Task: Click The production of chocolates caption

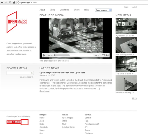Action: point(54,61)
